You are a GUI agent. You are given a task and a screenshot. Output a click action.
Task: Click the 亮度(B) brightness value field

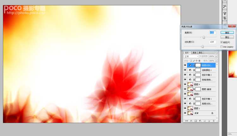coord(212,32)
